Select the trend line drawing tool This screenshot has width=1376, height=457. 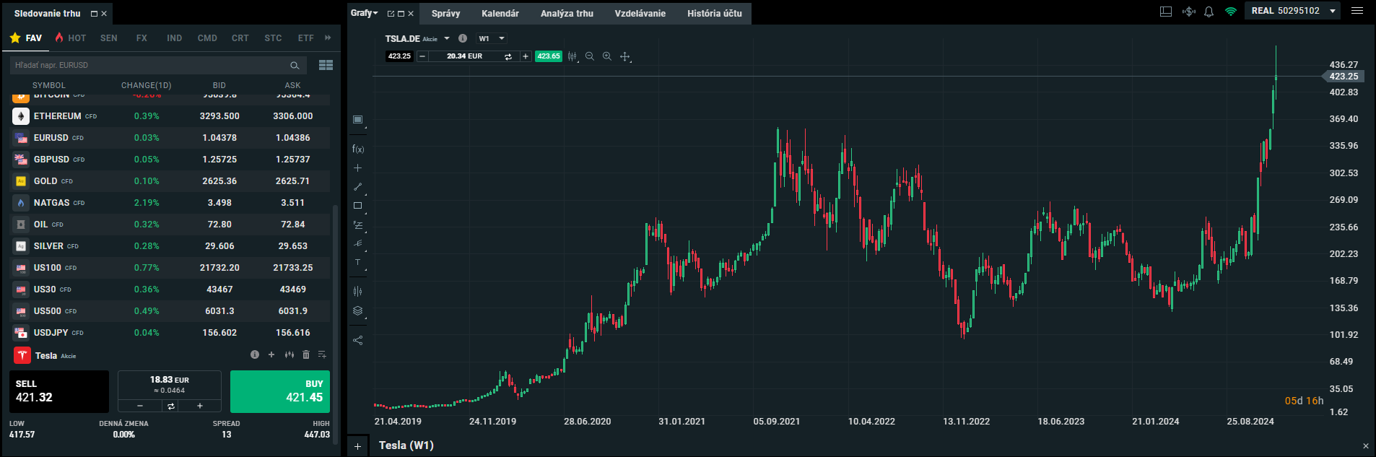click(357, 187)
